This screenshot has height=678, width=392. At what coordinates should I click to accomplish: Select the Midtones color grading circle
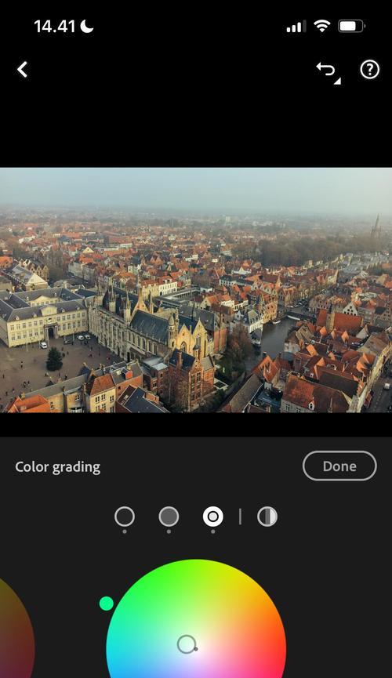click(x=169, y=517)
